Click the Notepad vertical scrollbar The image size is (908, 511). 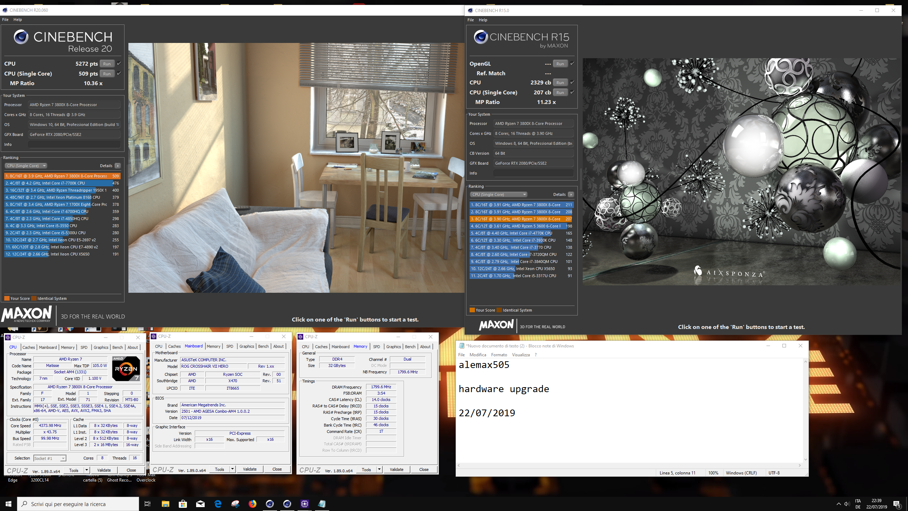point(805,410)
